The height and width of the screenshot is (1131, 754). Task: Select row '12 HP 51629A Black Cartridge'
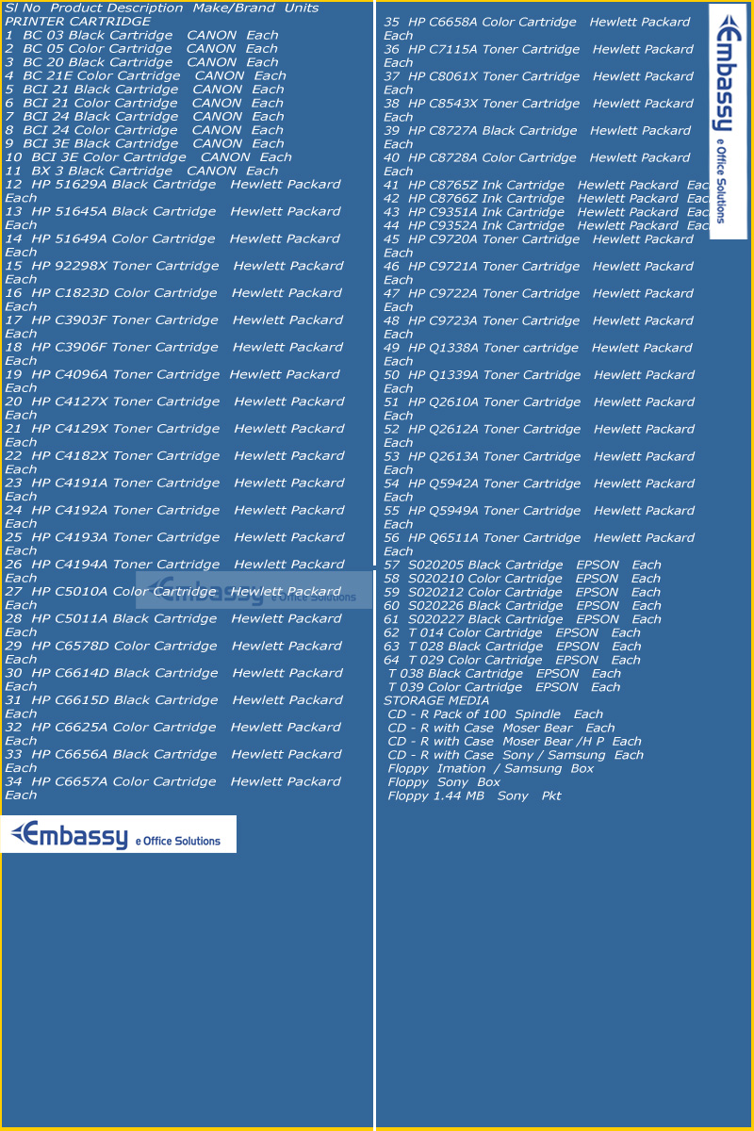pyautogui.click(x=172, y=191)
